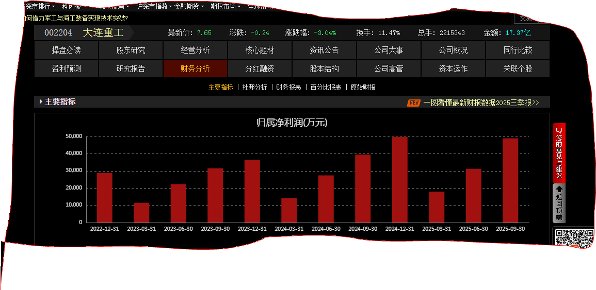Select the 主要指标 sub-navigation link
The image size is (596, 290).
tap(220, 87)
